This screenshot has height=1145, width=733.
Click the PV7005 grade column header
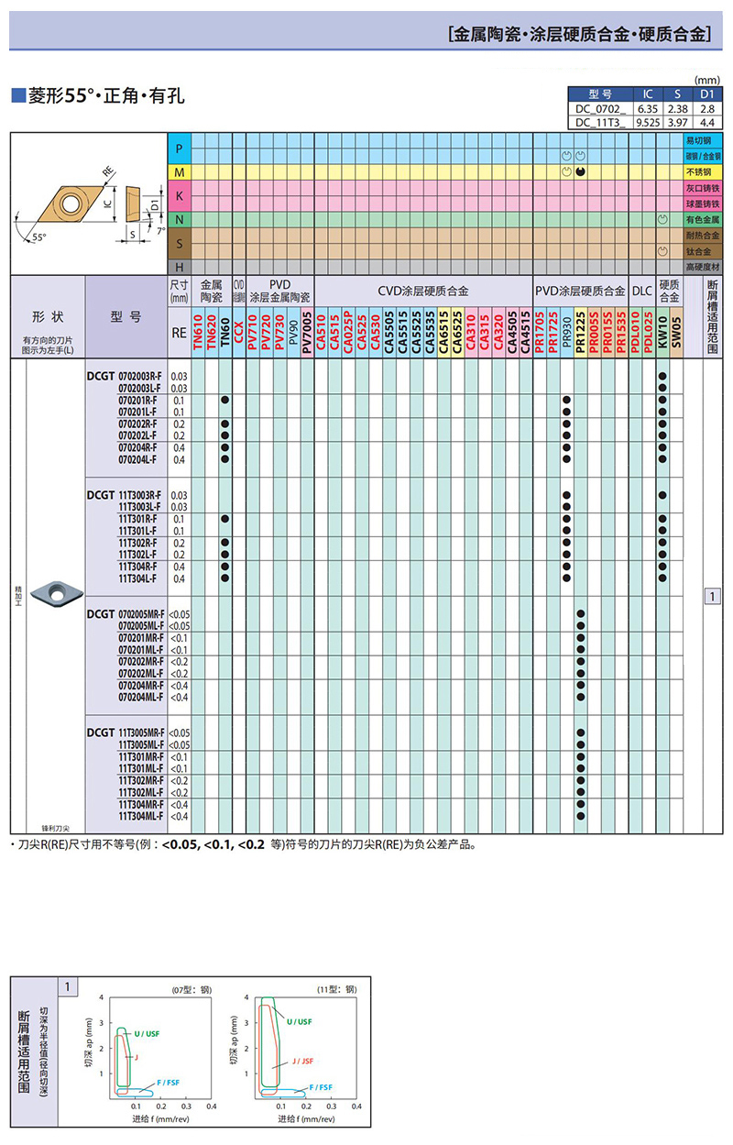(306, 331)
